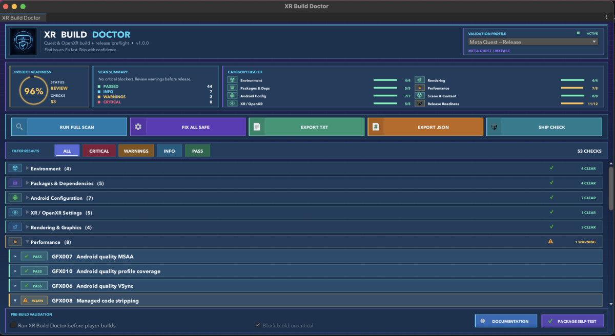615x336 pixels.
Task: Click the Android Config icon in Category Health
Action: click(232, 96)
